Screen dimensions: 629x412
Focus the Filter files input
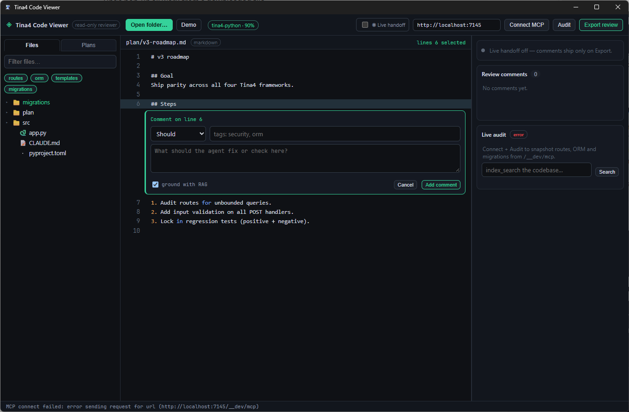[x=60, y=61]
